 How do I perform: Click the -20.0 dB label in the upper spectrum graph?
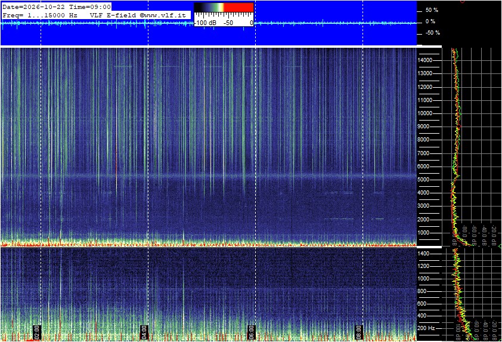[494, 236]
